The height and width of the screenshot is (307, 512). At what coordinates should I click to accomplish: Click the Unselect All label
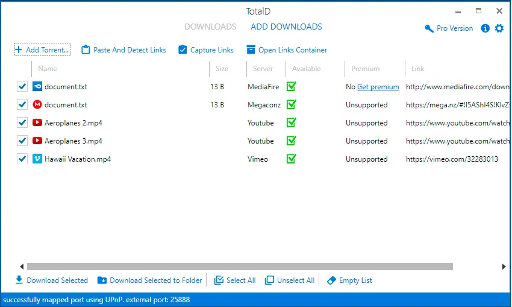(296, 280)
